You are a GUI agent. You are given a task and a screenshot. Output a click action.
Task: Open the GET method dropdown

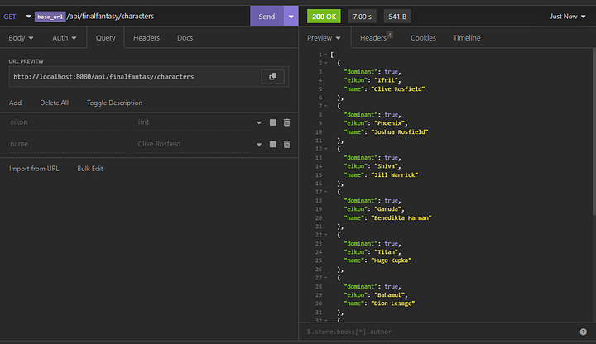[17, 17]
